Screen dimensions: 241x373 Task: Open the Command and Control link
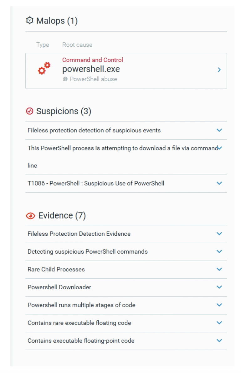click(93, 60)
